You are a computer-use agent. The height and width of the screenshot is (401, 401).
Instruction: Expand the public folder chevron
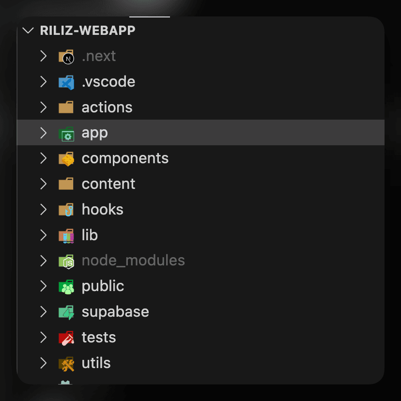coord(43,286)
